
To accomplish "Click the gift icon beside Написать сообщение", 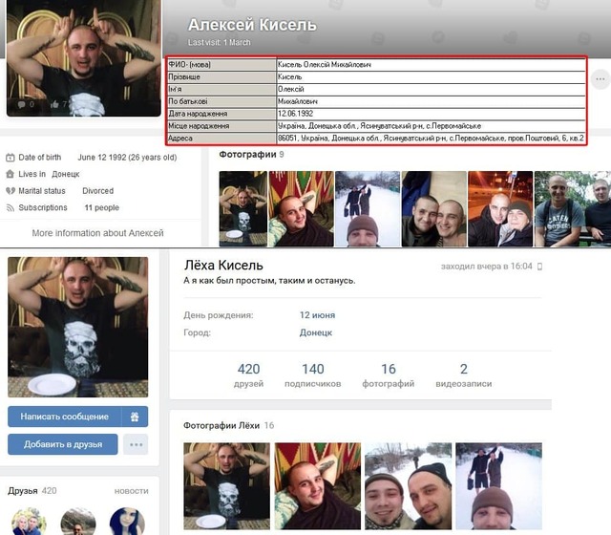I will tap(135, 417).
